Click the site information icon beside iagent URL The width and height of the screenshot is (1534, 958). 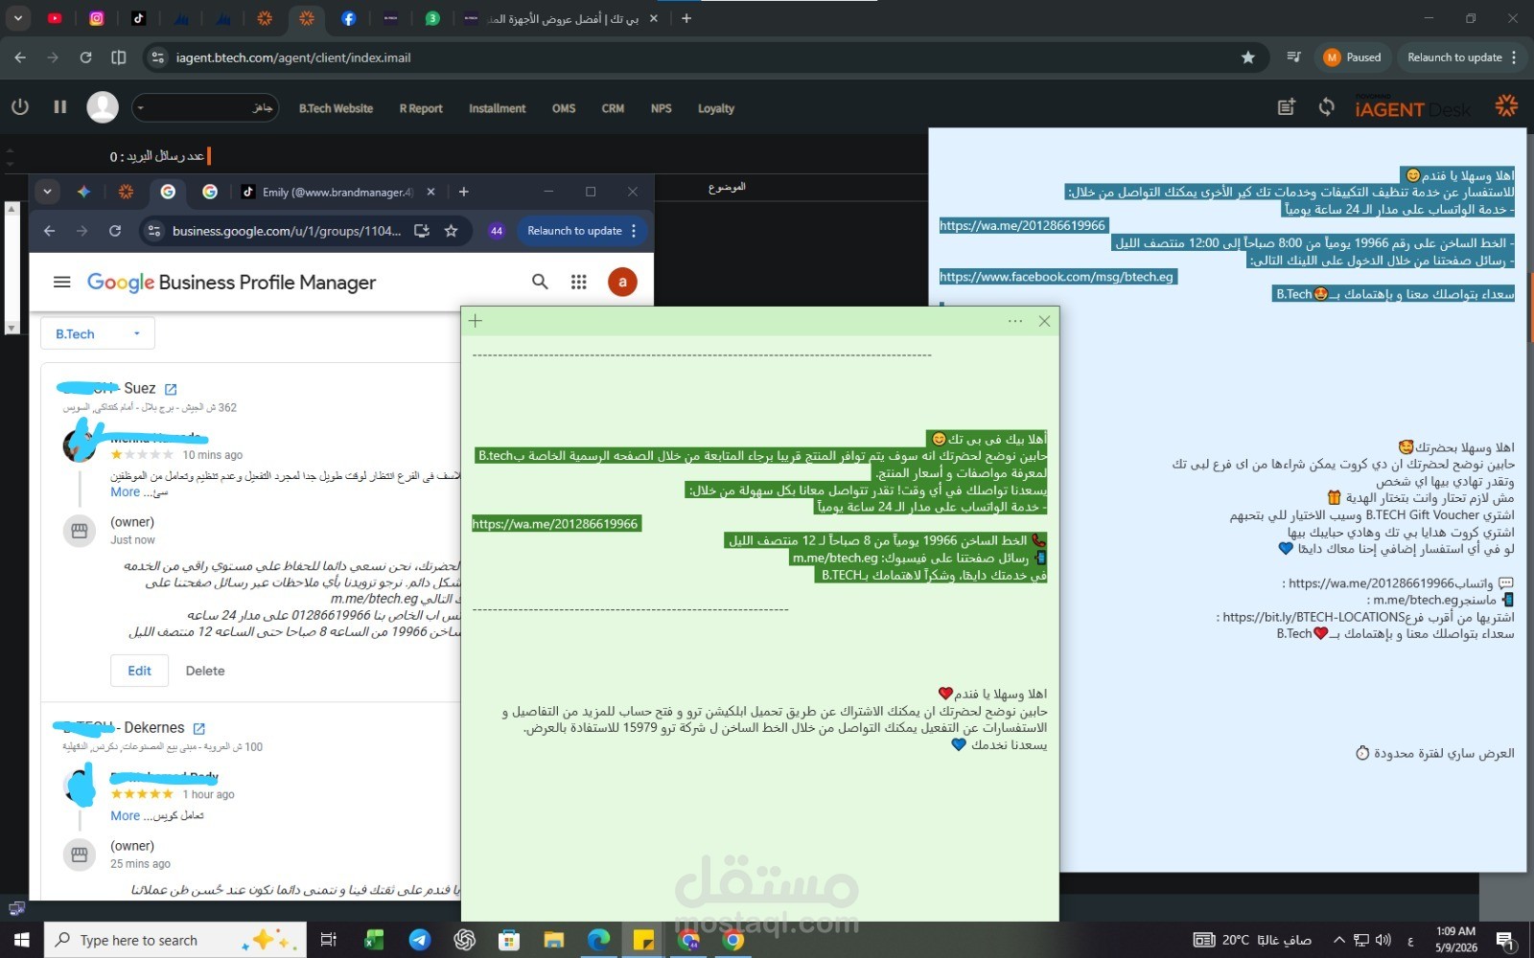pos(157,57)
